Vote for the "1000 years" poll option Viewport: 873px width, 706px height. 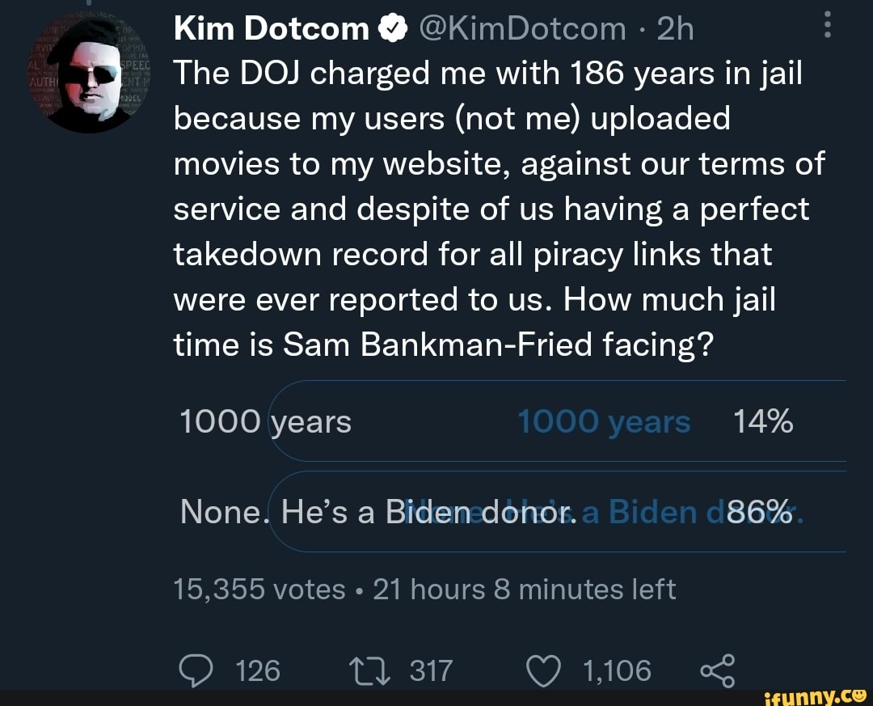click(x=266, y=421)
